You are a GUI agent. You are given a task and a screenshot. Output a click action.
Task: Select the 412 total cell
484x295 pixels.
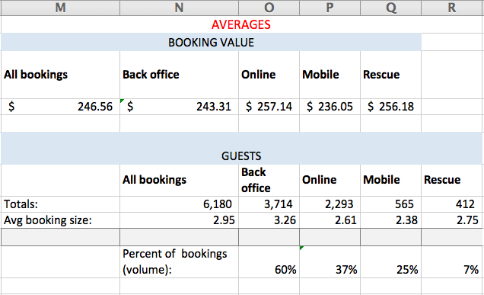452,204
